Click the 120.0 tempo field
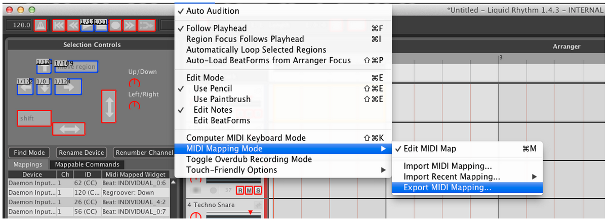Image resolution: width=608 pixels, height=221 pixels. 21,25
